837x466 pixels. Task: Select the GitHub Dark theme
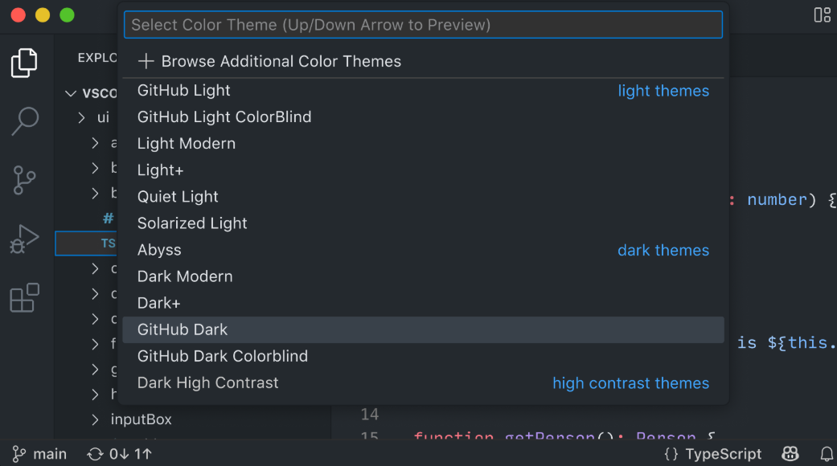tap(183, 329)
